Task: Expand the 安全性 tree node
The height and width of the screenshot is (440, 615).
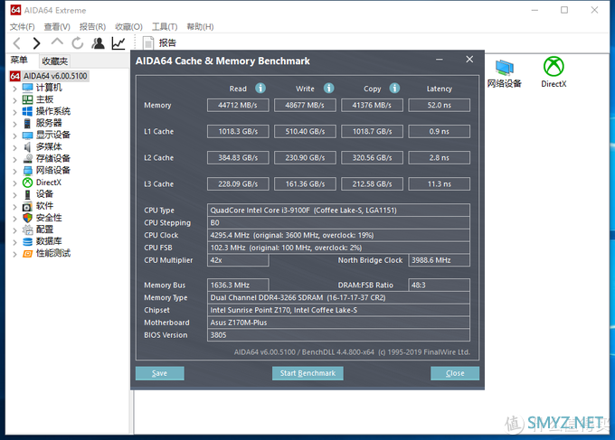Action: [14, 219]
